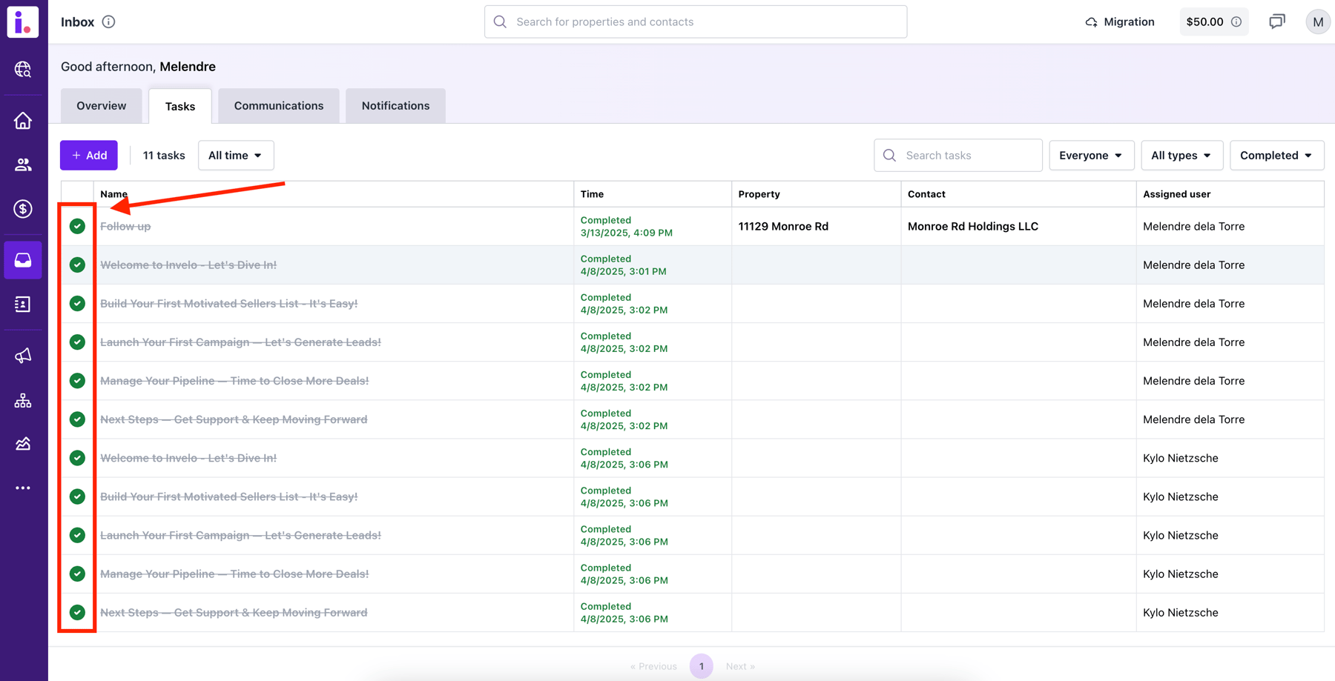
Task: Open the globe search icon in sidebar
Action: [23, 70]
